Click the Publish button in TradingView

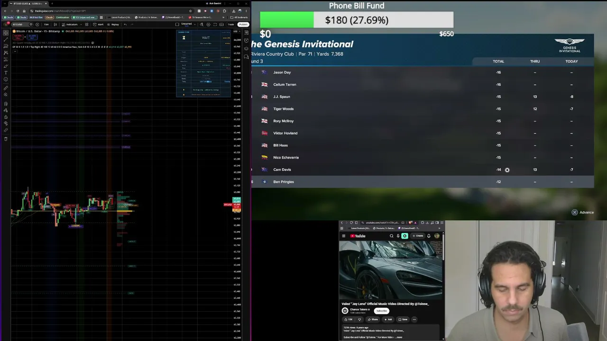click(243, 24)
